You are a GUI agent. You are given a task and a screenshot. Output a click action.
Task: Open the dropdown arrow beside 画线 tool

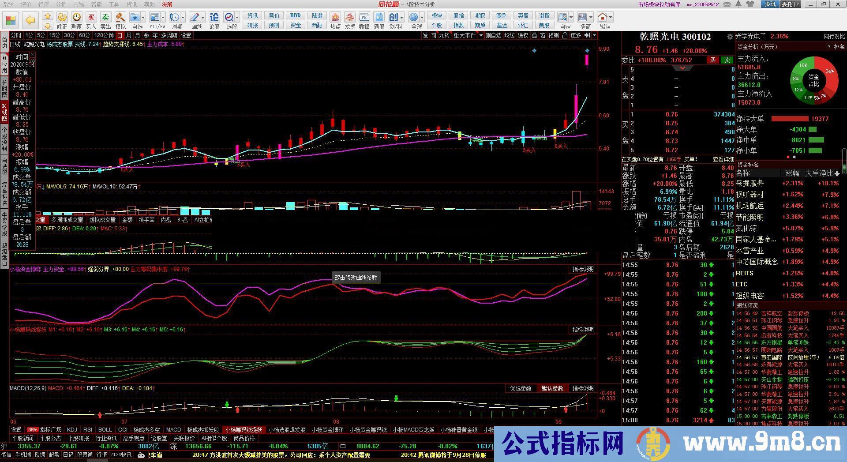click(202, 18)
